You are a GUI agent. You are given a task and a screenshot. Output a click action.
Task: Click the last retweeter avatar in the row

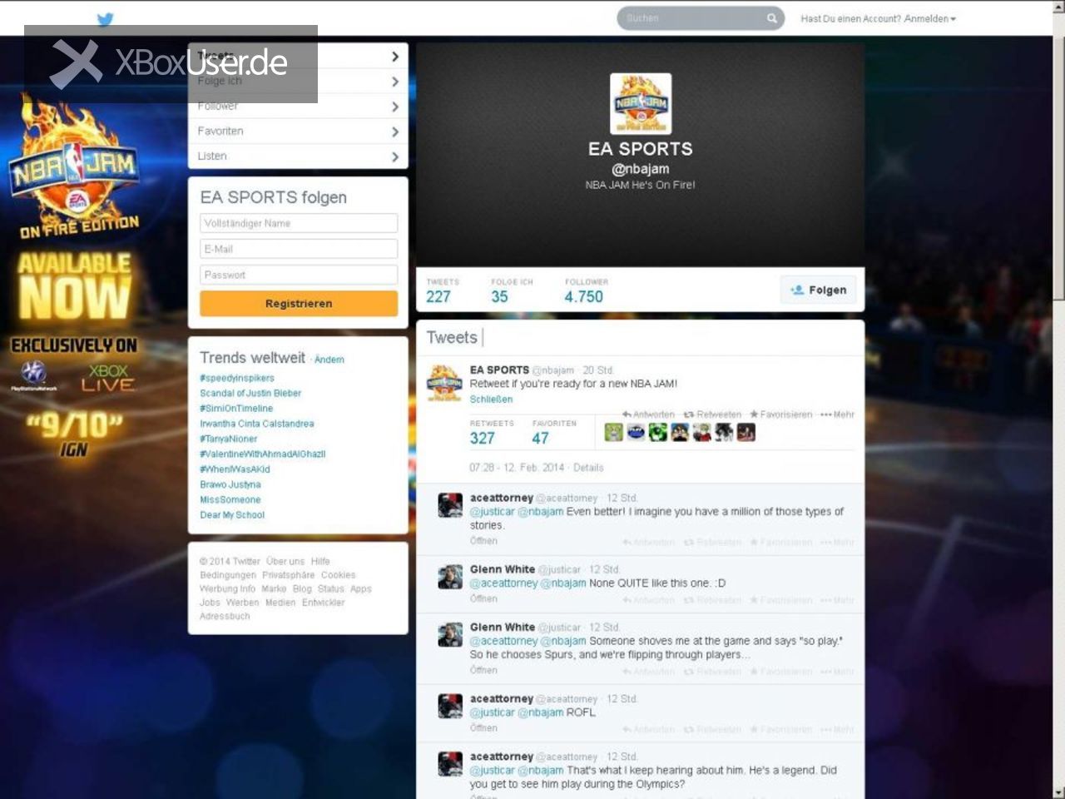tap(746, 432)
